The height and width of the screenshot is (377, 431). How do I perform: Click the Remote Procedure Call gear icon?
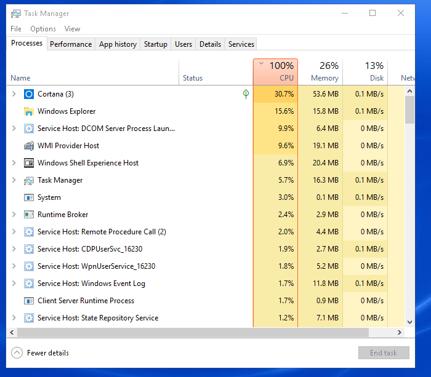click(29, 232)
